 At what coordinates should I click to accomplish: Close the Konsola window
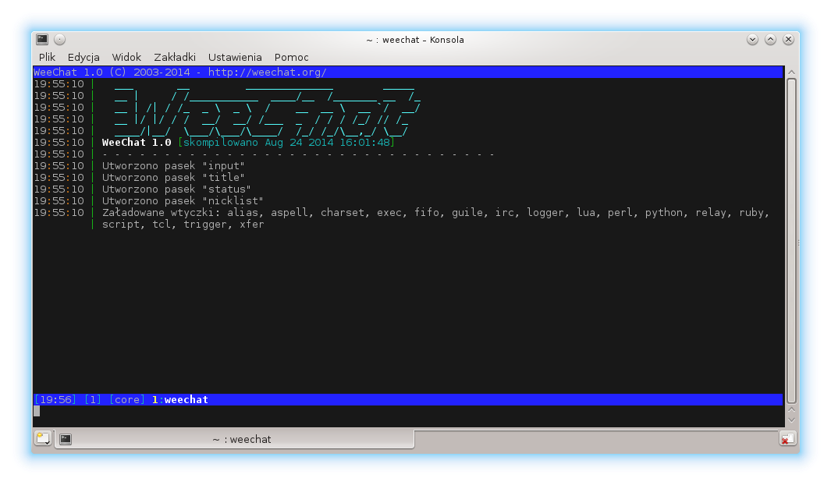click(788, 40)
